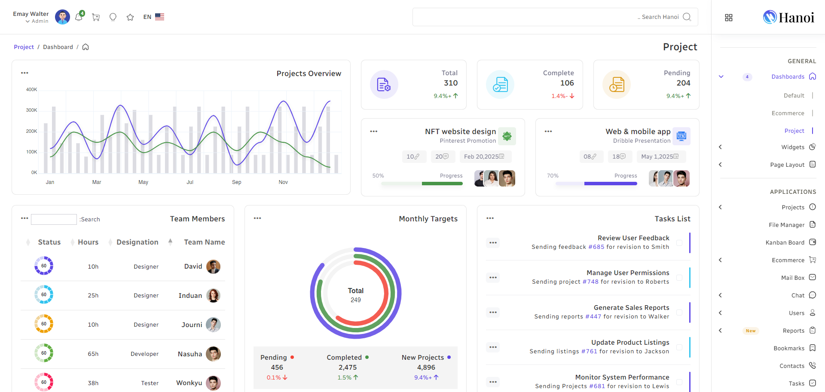Click the grid toggle icon beside Hanoi logo
This screenshot has height=392, width=825.
pos(729,18)
